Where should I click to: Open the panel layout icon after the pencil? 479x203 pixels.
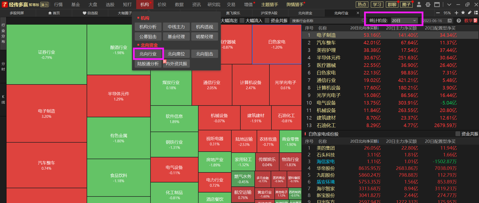coord(476,13)
